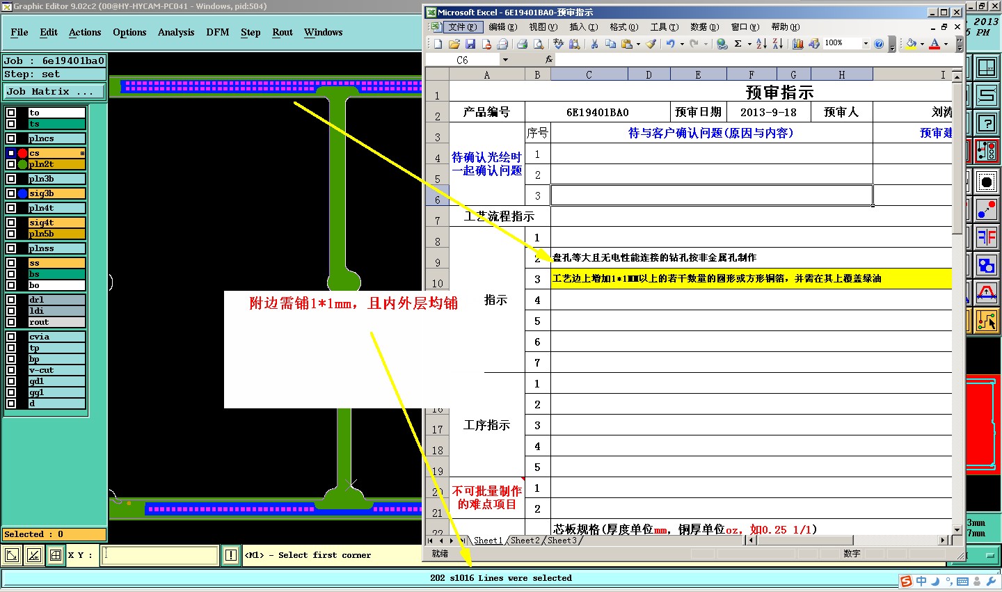Click the Sort Descending Z-A icon
The image size is (1002, 592).
[x=777, y=44]
